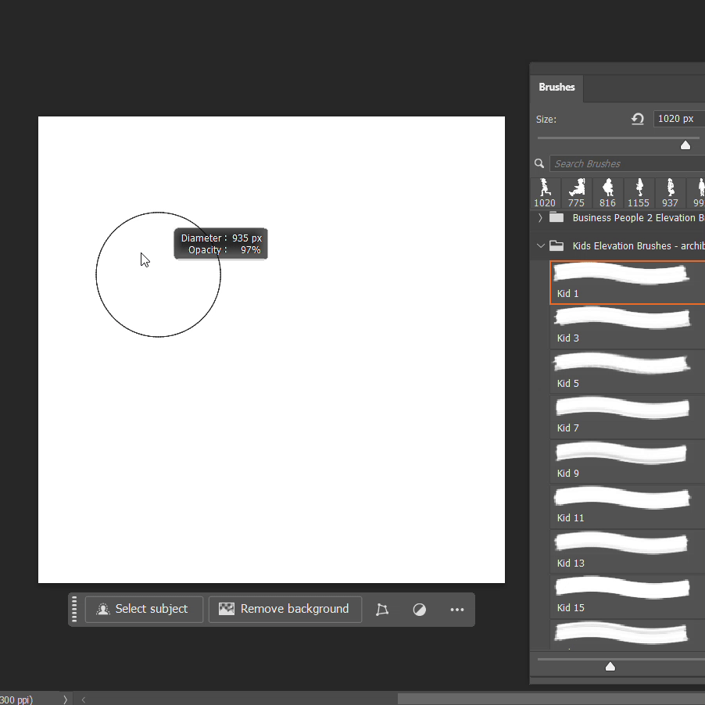Choose the Kid 5 brush preset
This screenshot has height=705, width=705.
click(625, 371)
